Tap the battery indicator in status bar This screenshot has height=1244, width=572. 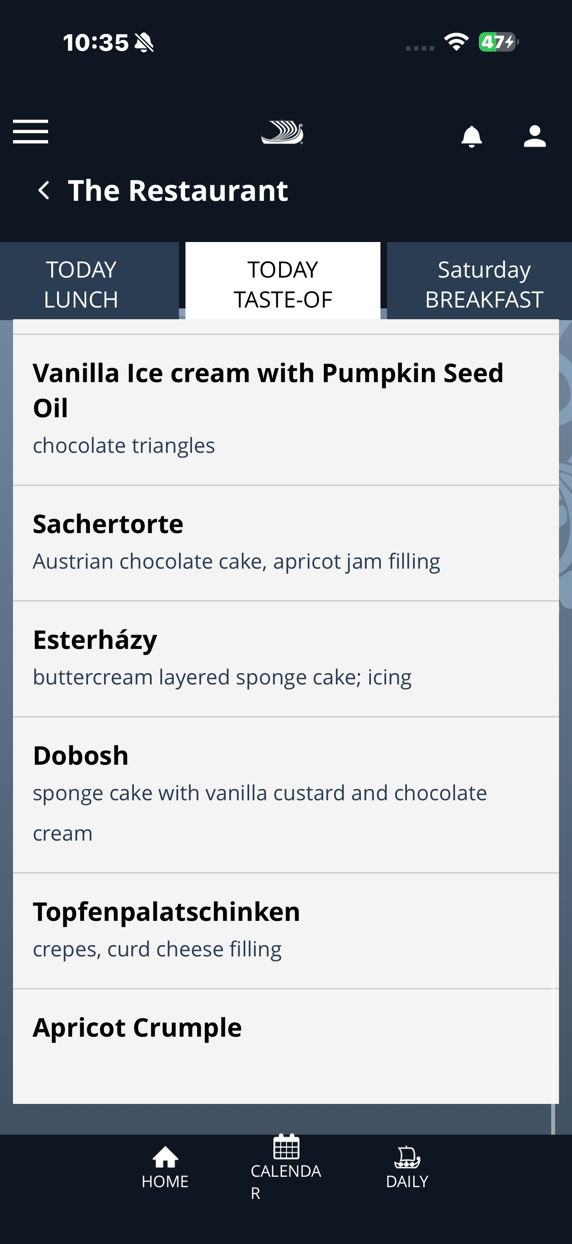[498, 42]
